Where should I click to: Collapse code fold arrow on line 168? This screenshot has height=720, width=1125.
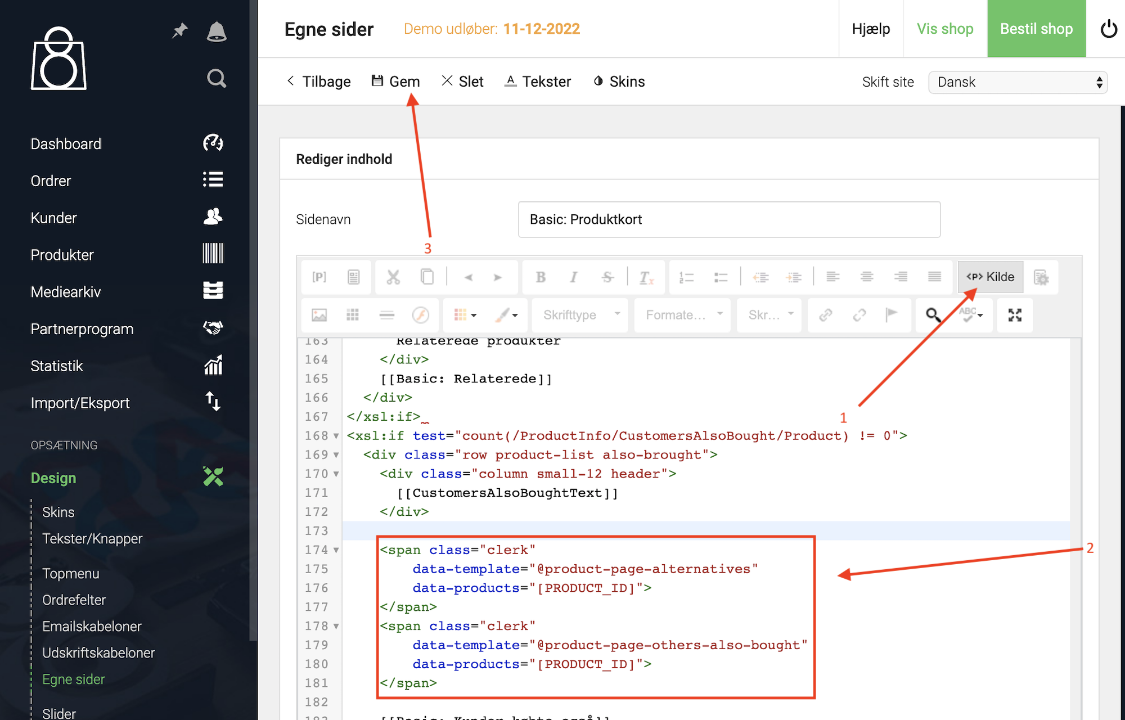[x=336, y=436]
